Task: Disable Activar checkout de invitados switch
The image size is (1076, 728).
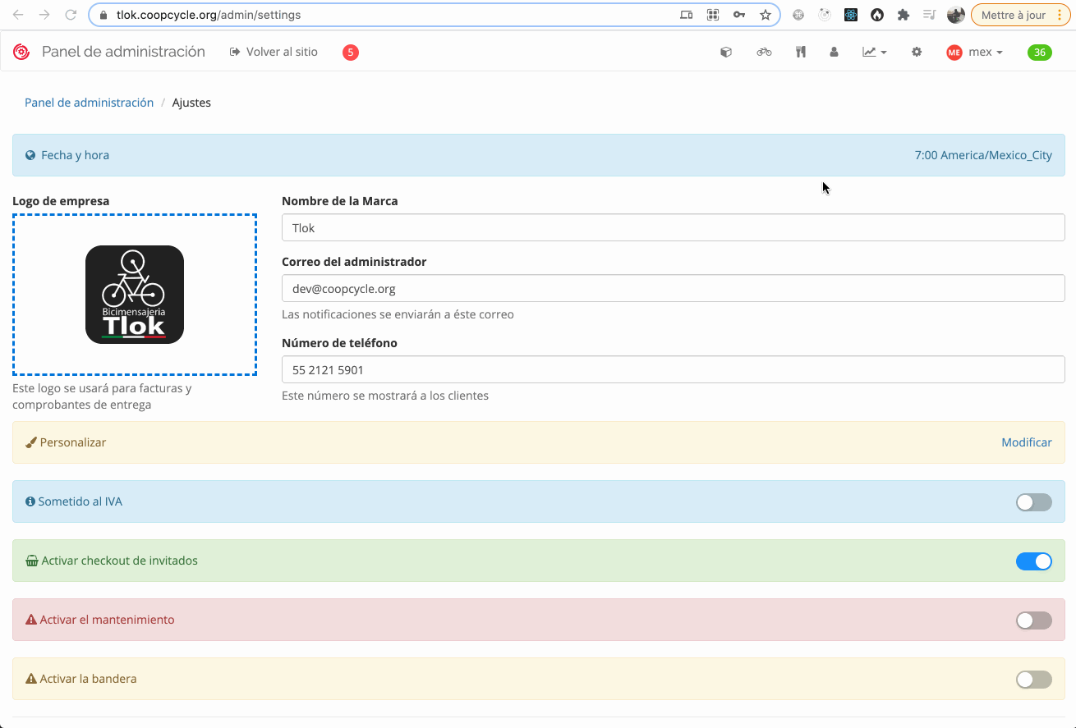Action: coord(1034,561)
